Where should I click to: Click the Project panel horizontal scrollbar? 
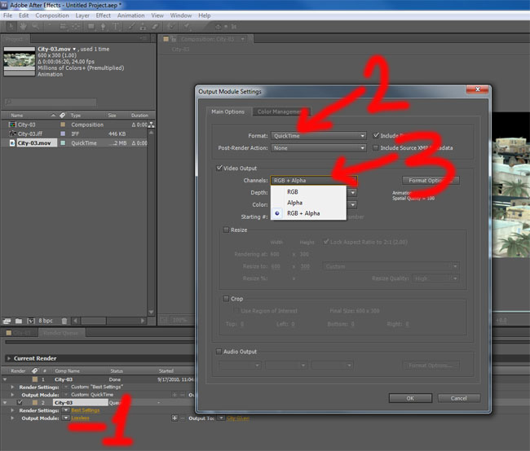(x=109, y=321)
